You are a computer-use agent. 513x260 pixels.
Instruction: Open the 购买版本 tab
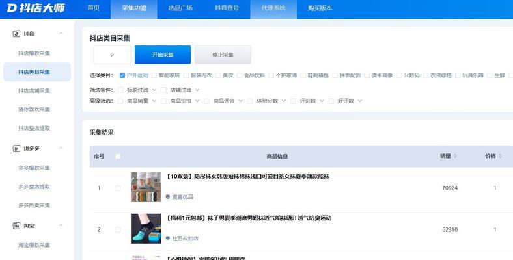click(x=320, y=8)
